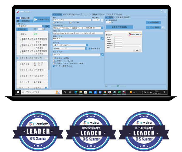Click the key image precision percent field

click(x=109, y=22)
